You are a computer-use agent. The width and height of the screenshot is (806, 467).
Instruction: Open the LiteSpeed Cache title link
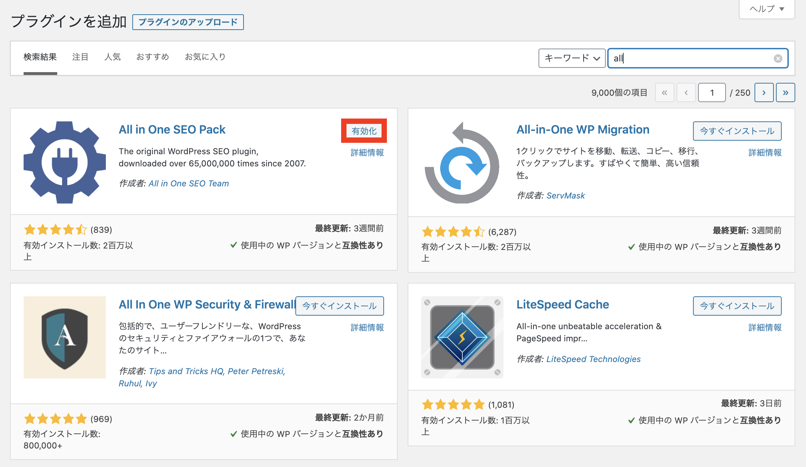tap(562, 305)
